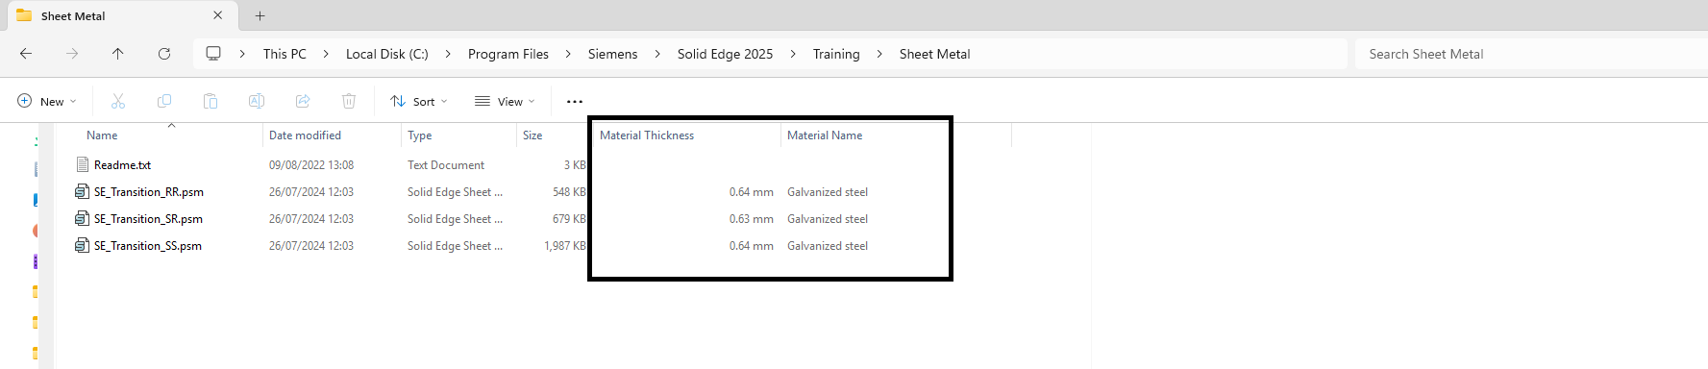Navigate to Siemens breadcrumb
This screenshot has height=369, width=1708.
[x=613, y=54]
